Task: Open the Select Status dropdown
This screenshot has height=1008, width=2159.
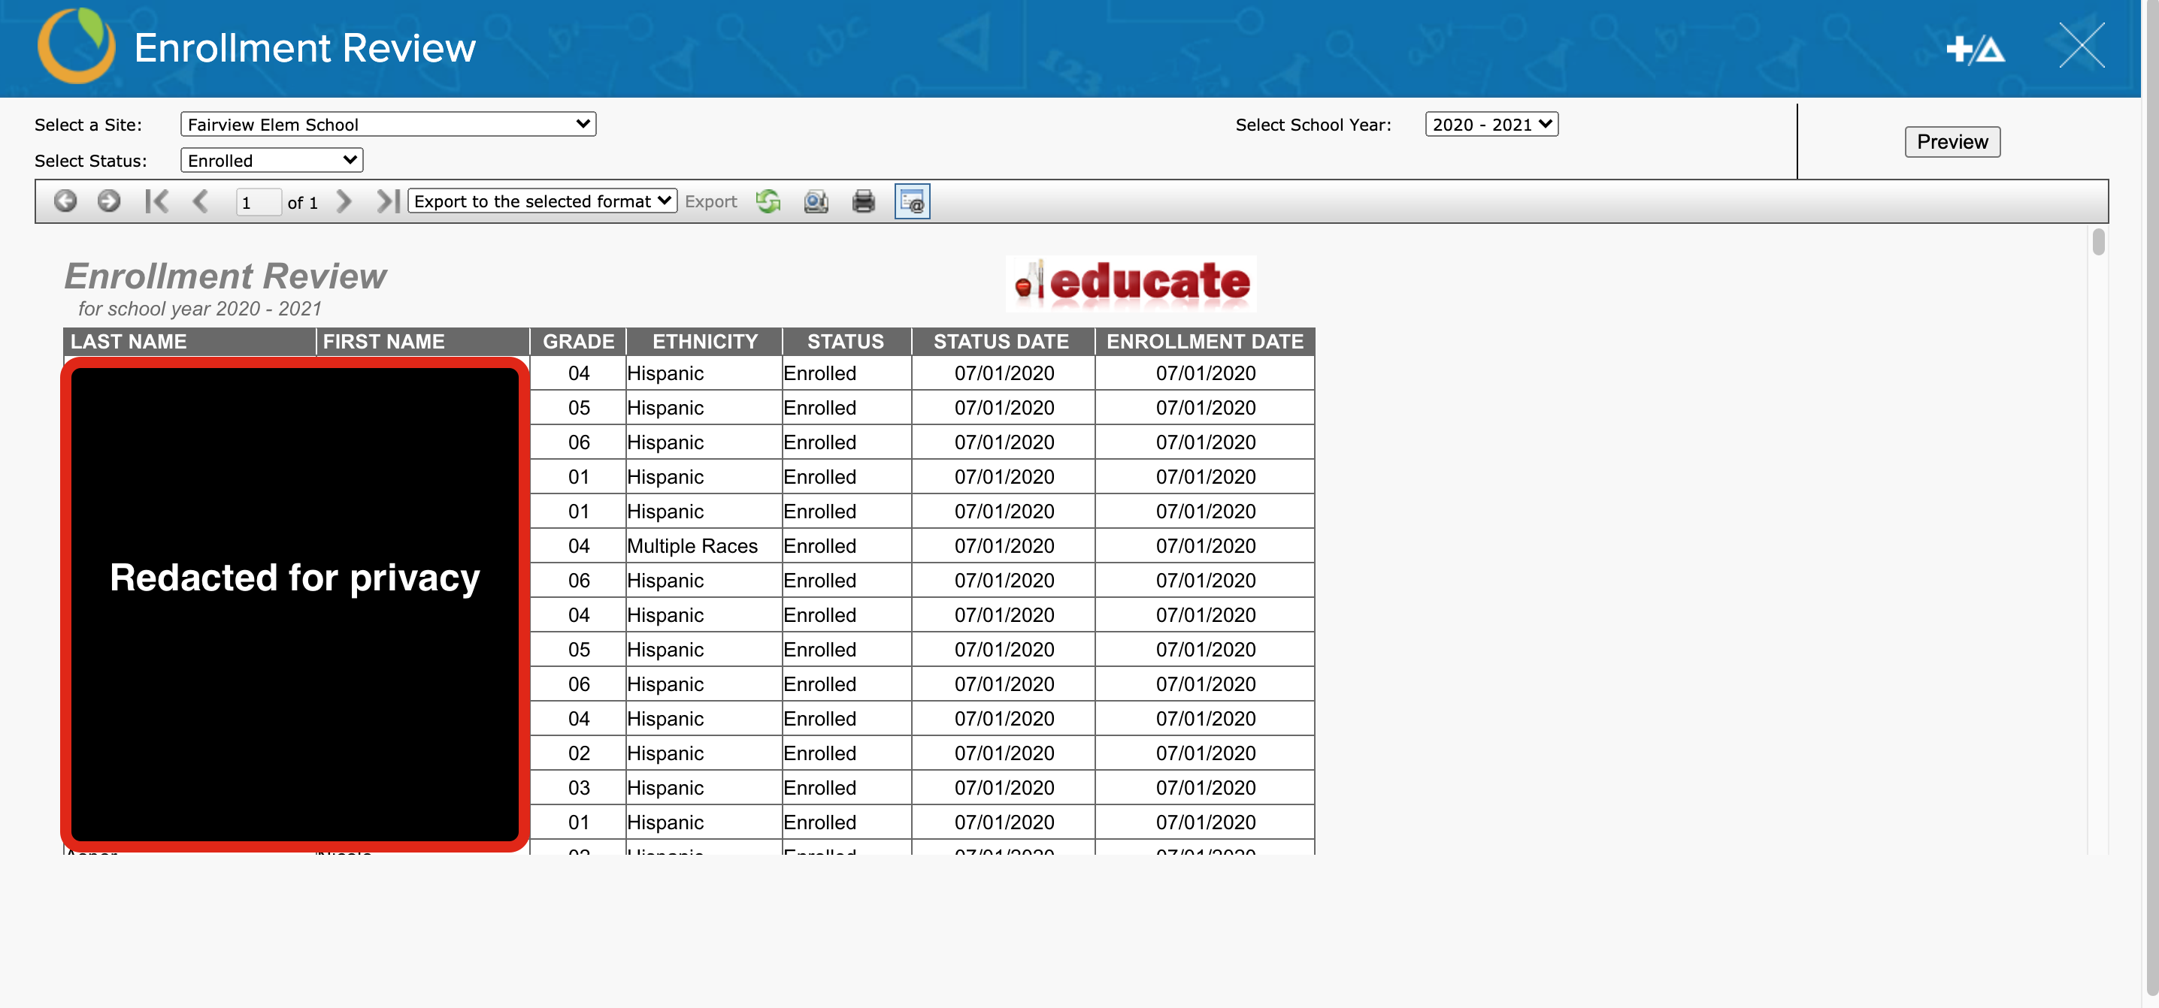Action: point(271,160)
